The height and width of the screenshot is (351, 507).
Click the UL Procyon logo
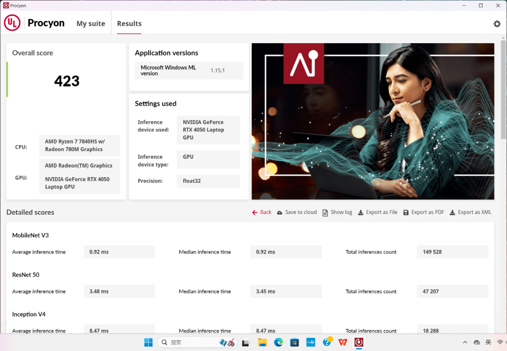click(12, 23)
